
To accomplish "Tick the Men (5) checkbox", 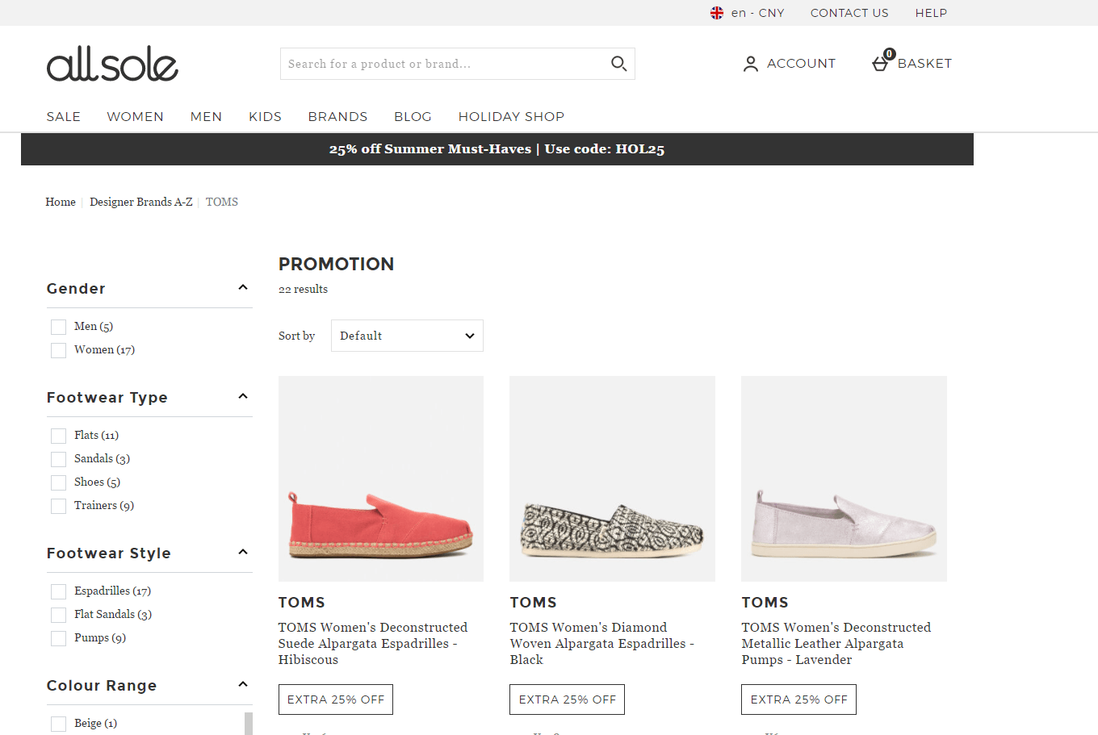I will click(x=58, y=327).
